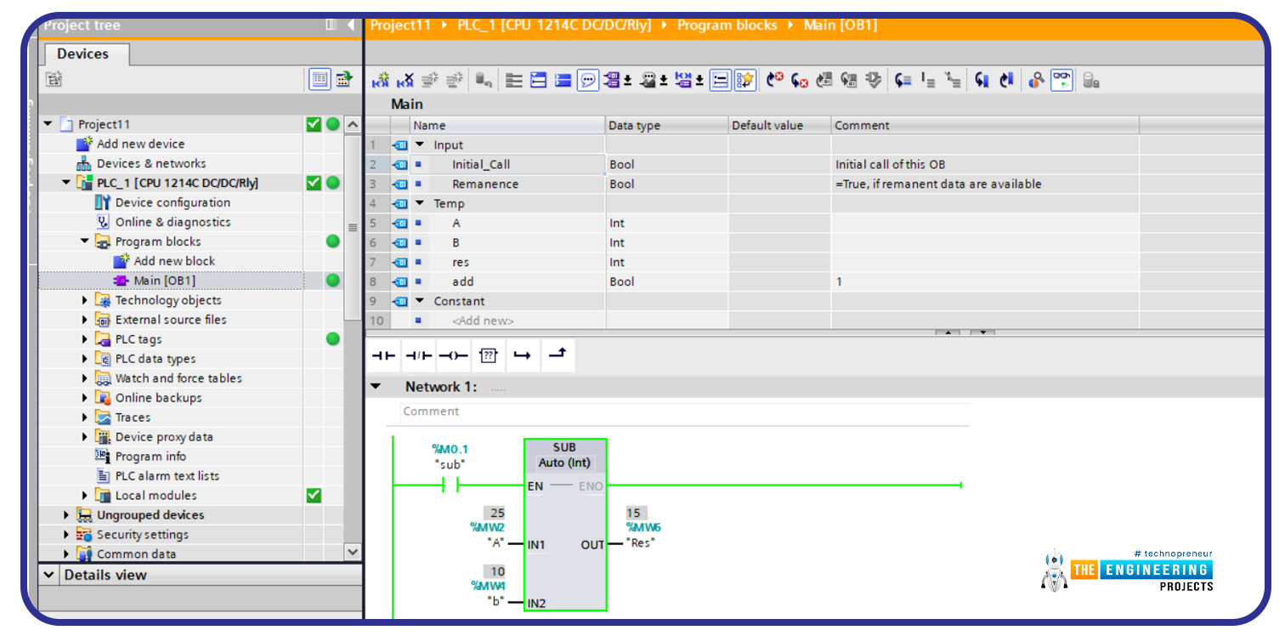This screenshot has height=636, width=1285.
Task: Toggle the favorites star icon in editor toolbar
Action: pos(745,81)
